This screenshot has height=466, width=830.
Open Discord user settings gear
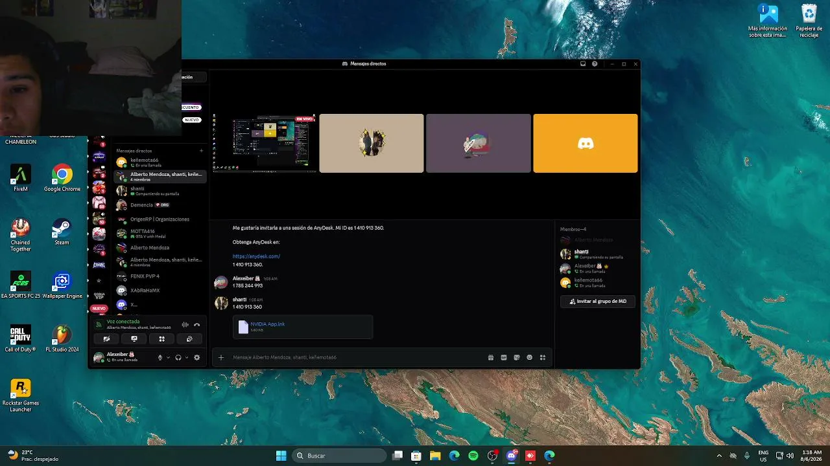click(x=197, y=357)
